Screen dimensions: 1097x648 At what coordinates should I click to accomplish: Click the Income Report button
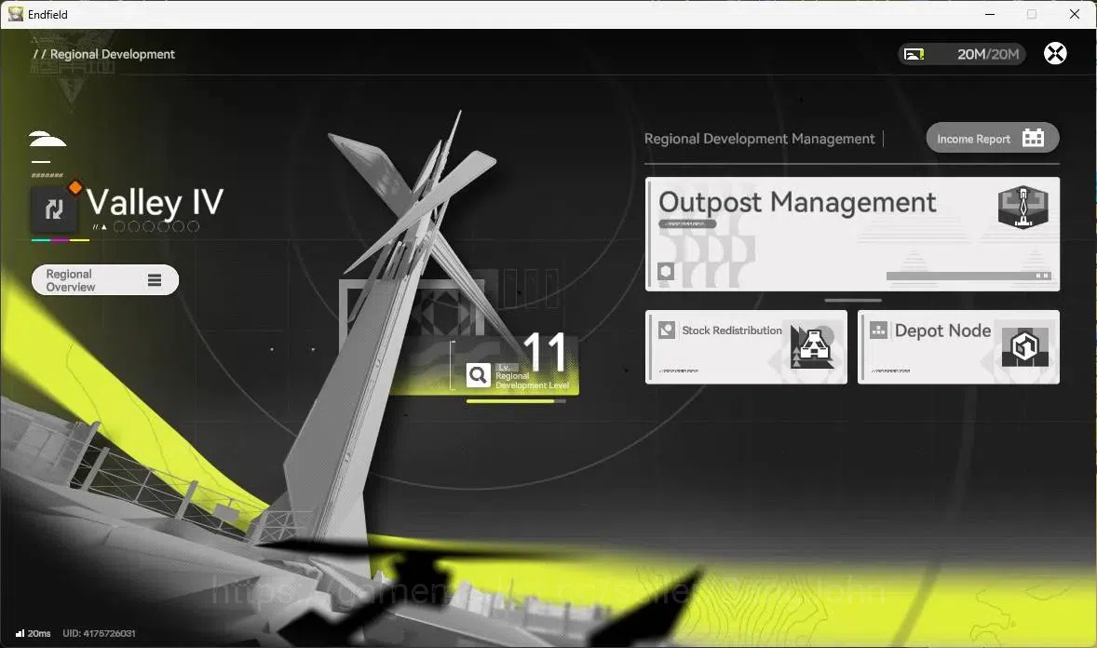992,138
